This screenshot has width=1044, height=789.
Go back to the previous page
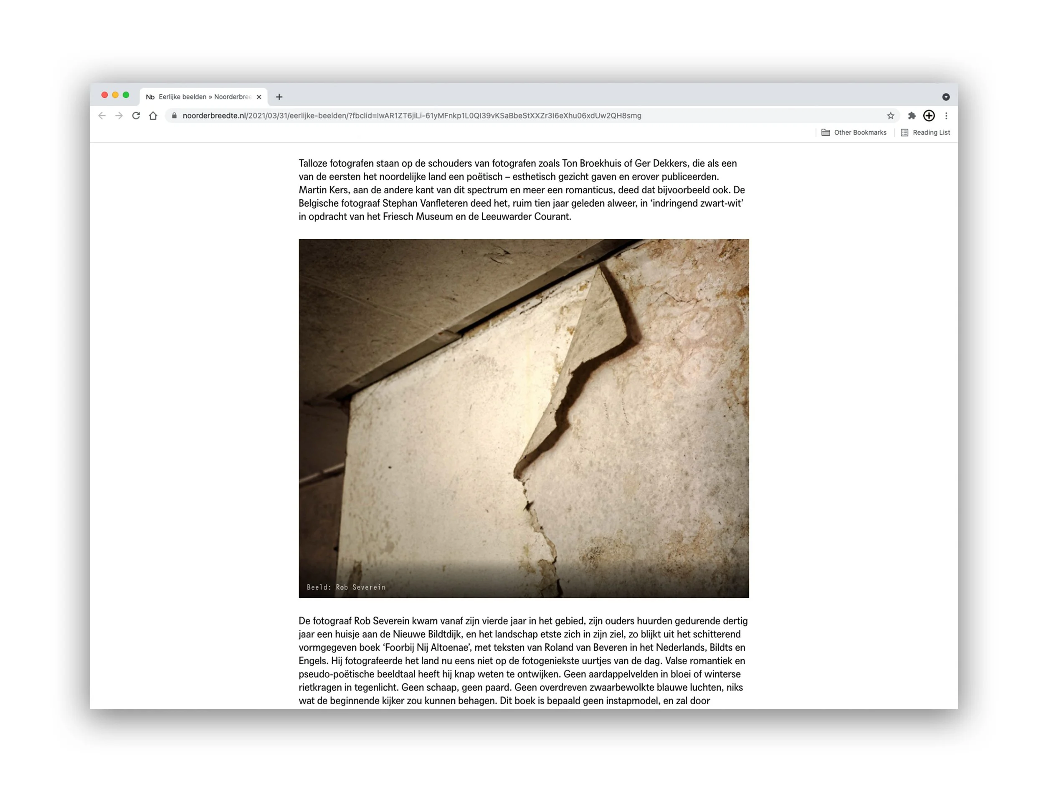tap(102, 116)
